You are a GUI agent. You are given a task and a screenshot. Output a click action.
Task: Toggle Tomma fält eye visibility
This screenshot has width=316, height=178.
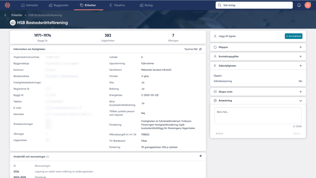pos(201,49)
